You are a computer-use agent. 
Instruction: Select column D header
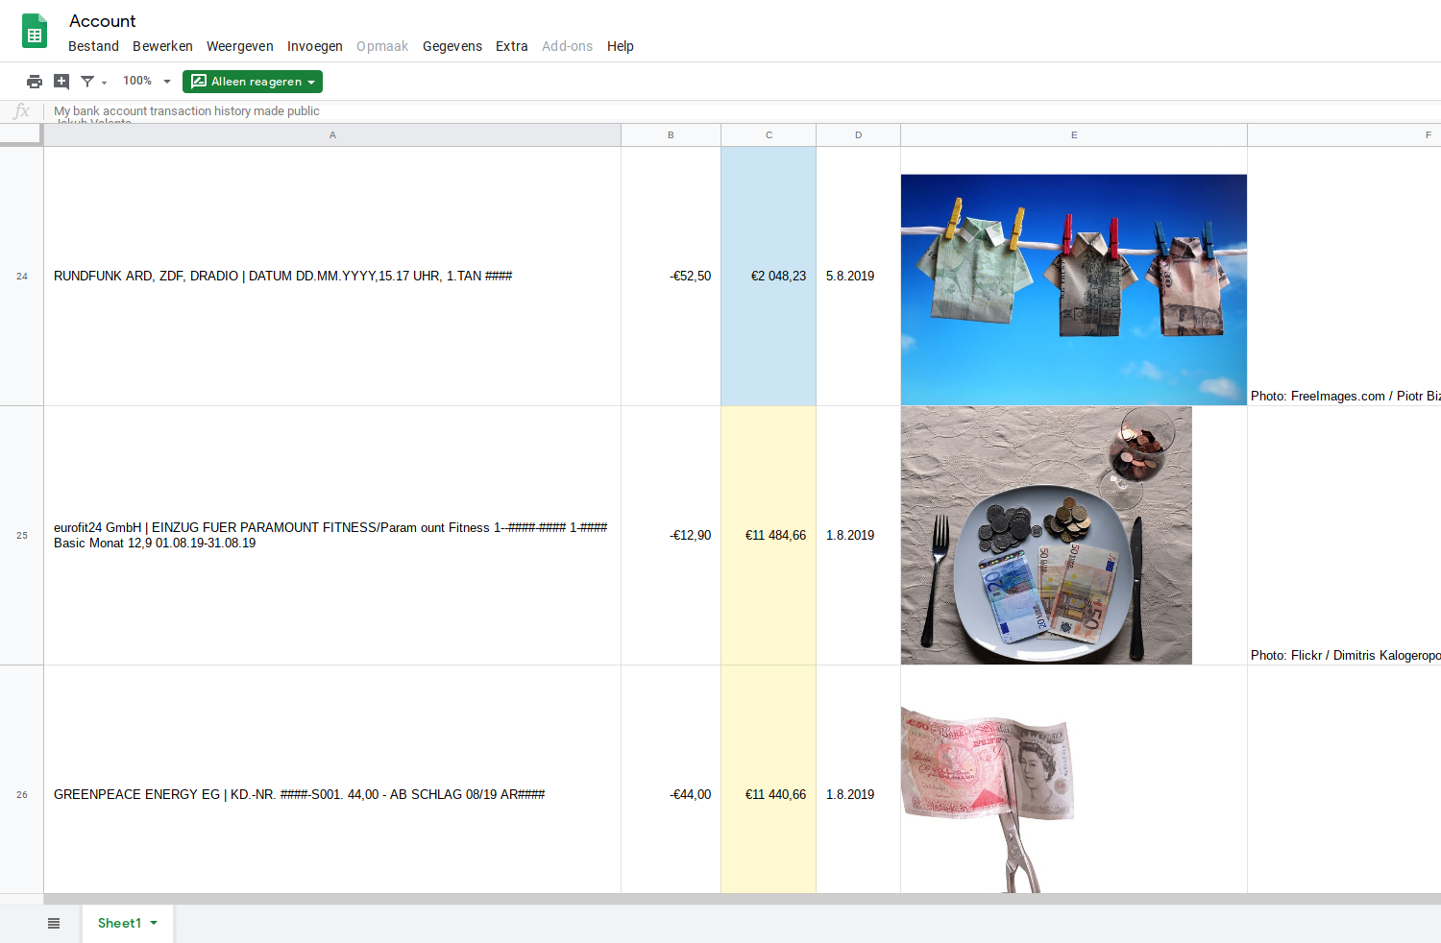tap(858, 135)
